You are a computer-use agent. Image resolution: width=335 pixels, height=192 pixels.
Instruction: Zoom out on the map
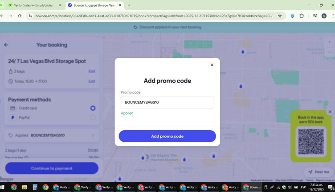pos(329,52)
